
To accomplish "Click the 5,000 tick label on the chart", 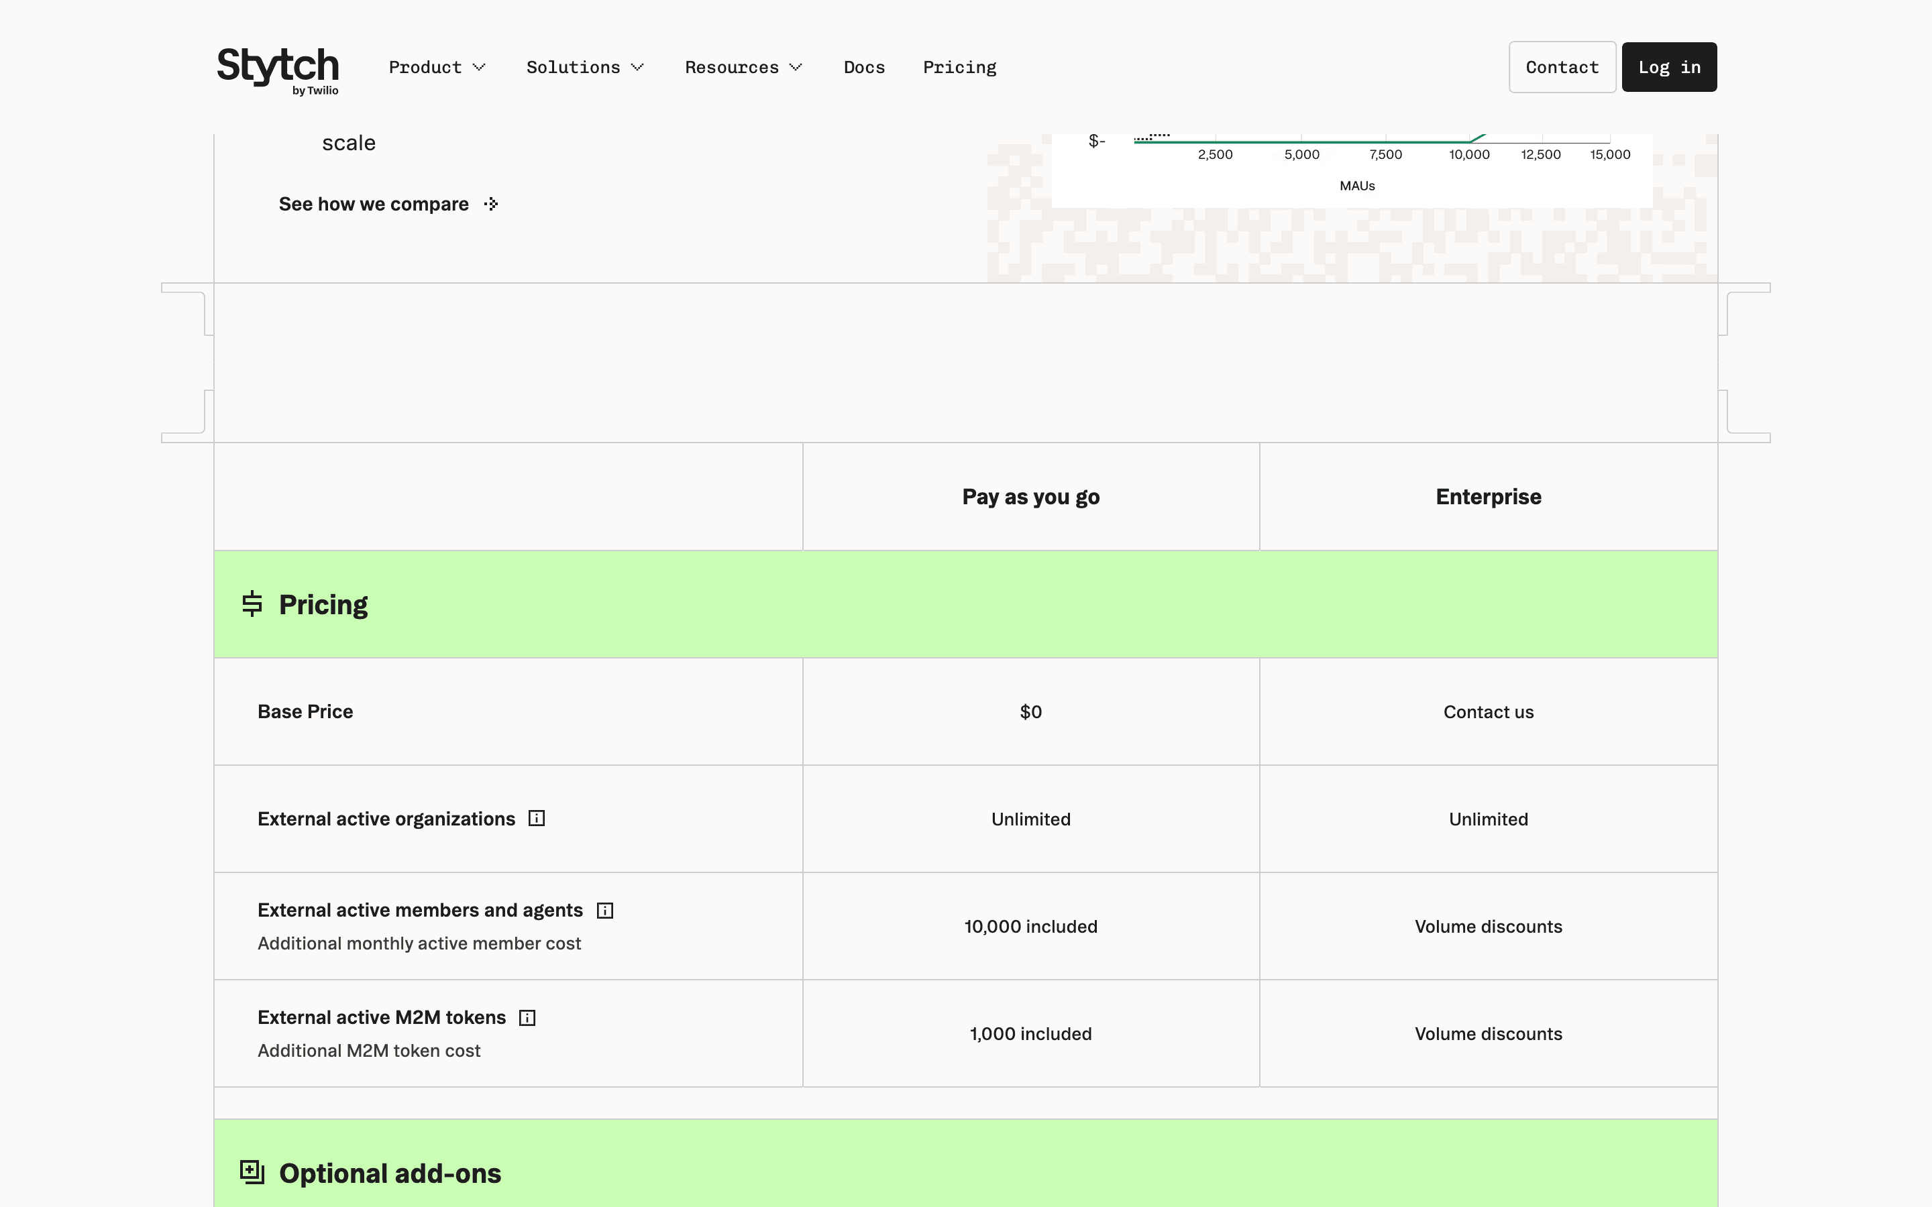I will [x=1301, y=155].
